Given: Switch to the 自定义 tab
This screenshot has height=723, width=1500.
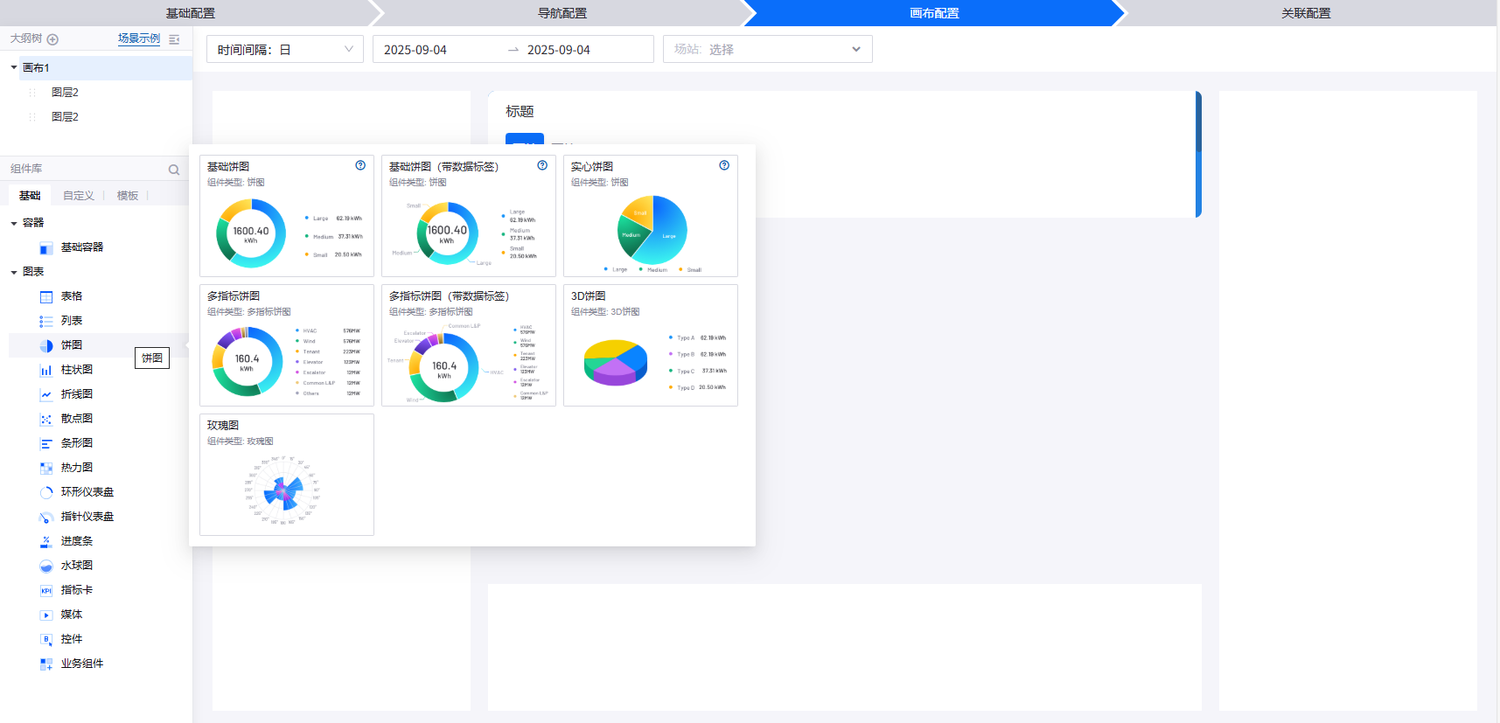Looking at the screenshot, I should coord(79,196).
